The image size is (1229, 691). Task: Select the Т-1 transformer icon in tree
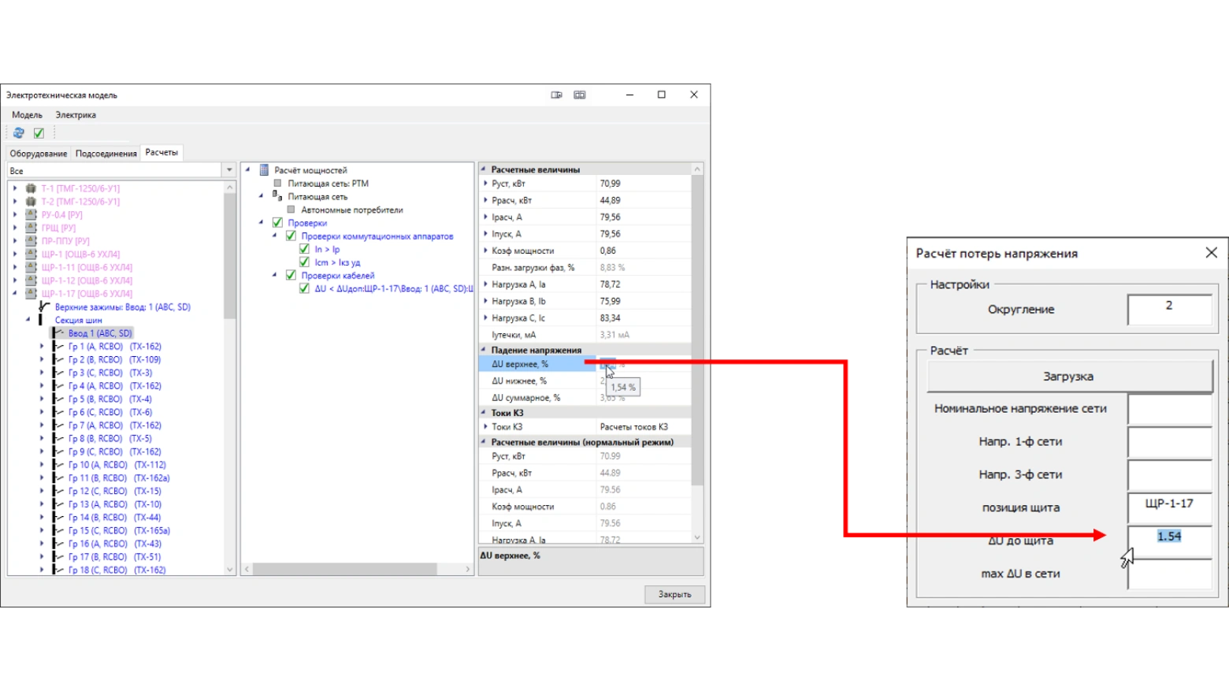[31, 188]
